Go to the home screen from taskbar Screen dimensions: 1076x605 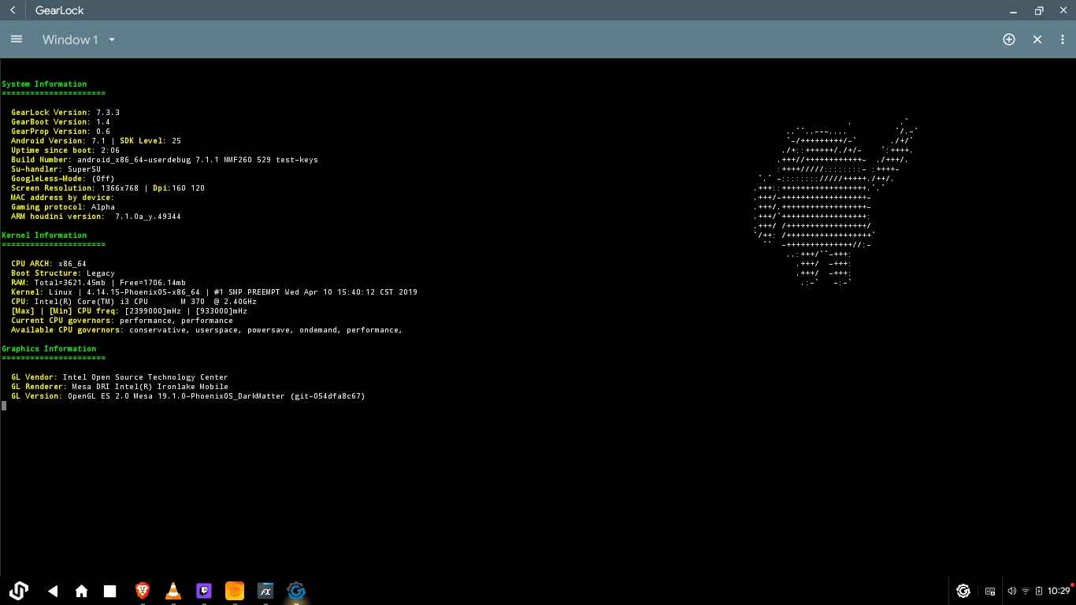pyautogui.click(x=81, y=591)
